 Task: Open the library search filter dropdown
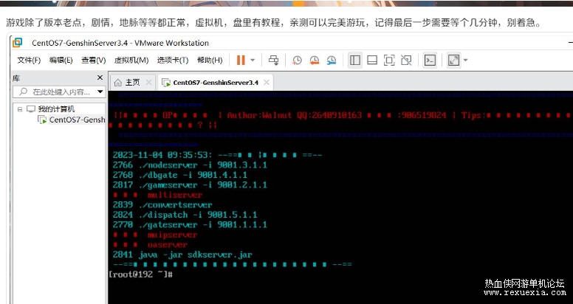tap(100, 91)
